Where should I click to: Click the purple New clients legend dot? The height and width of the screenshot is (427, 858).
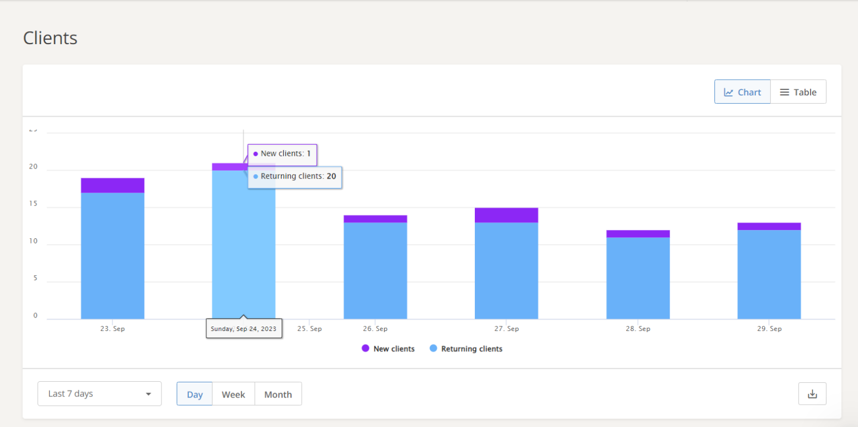[x=365, y=349]
